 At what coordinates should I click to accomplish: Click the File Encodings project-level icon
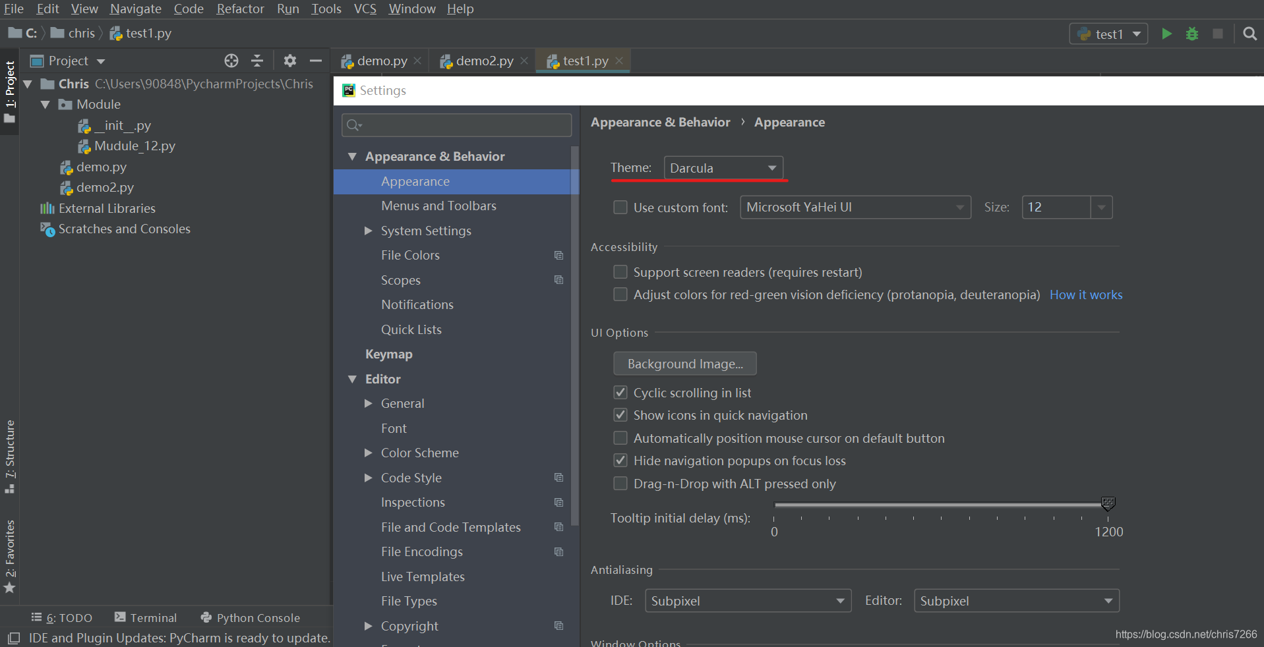coord(558,551)
